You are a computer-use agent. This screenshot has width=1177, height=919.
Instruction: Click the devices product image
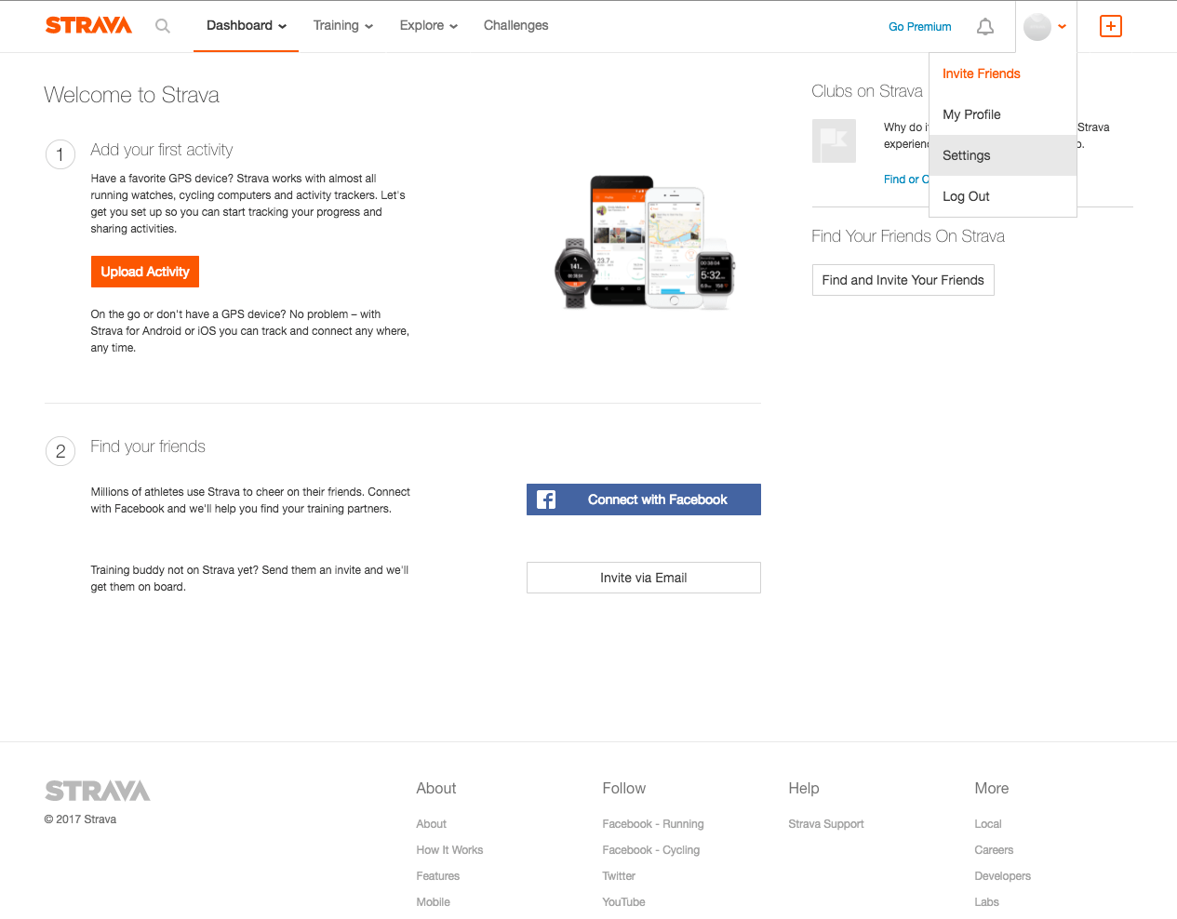point(644,242)
